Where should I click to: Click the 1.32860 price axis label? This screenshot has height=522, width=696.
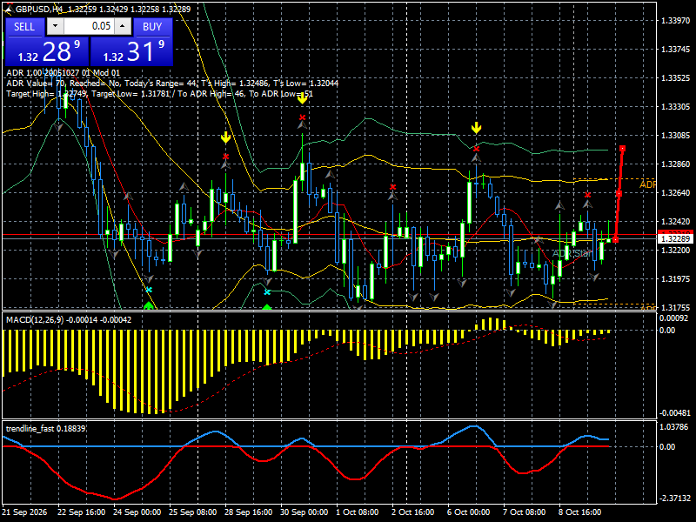(x=676, y=164)
